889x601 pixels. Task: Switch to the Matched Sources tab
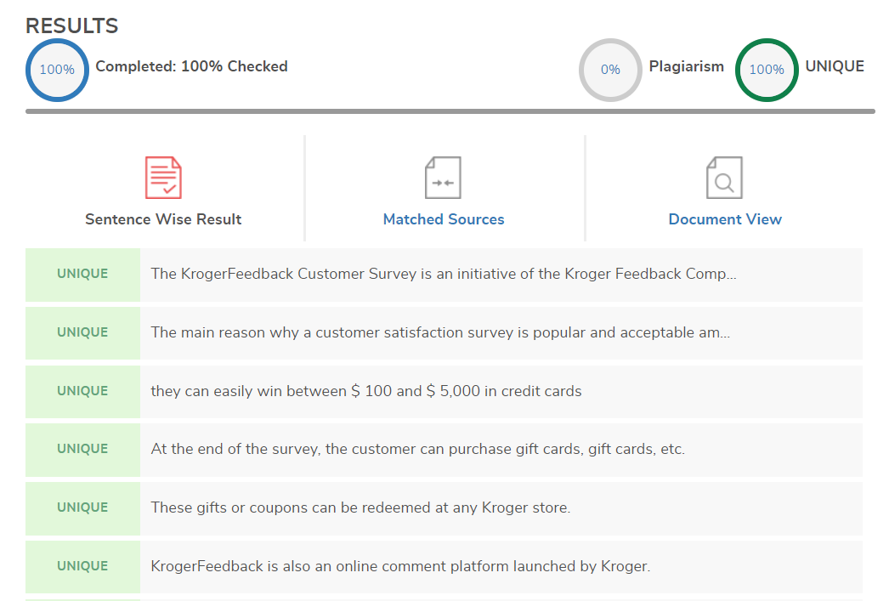444,219
